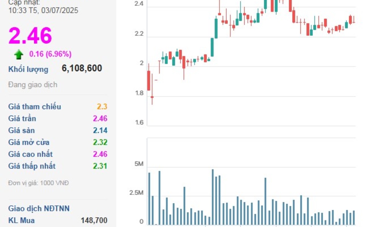
Task: Click the green up arrow icon
Action: point(19,54)
